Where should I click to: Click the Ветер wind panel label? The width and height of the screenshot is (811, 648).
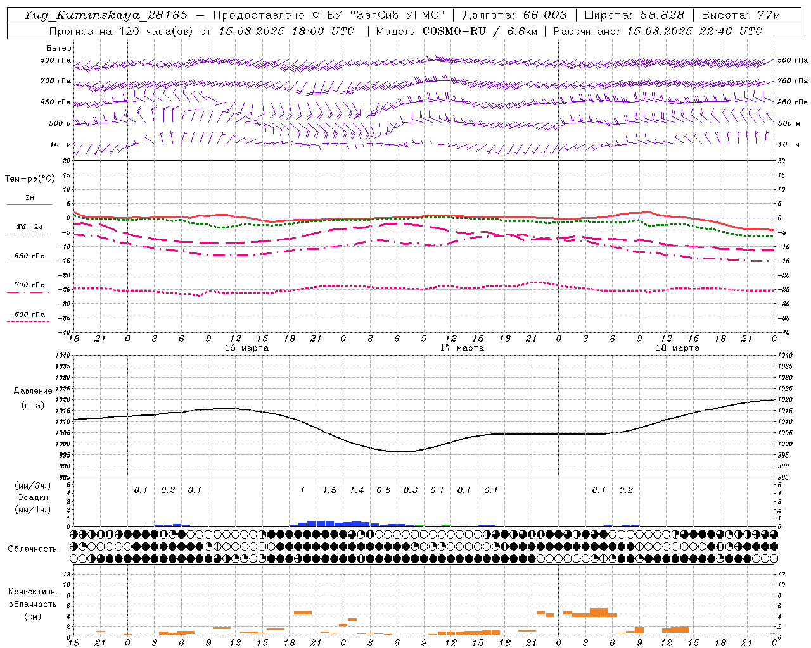(x=59, y=48)
